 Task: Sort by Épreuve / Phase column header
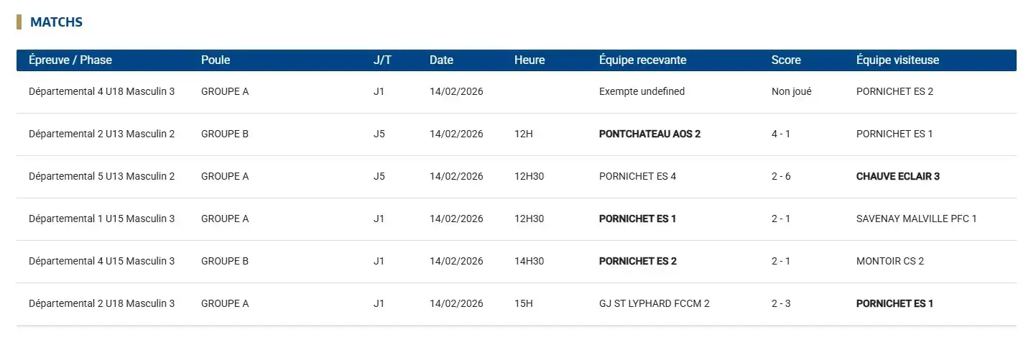(x=70, y=60)
